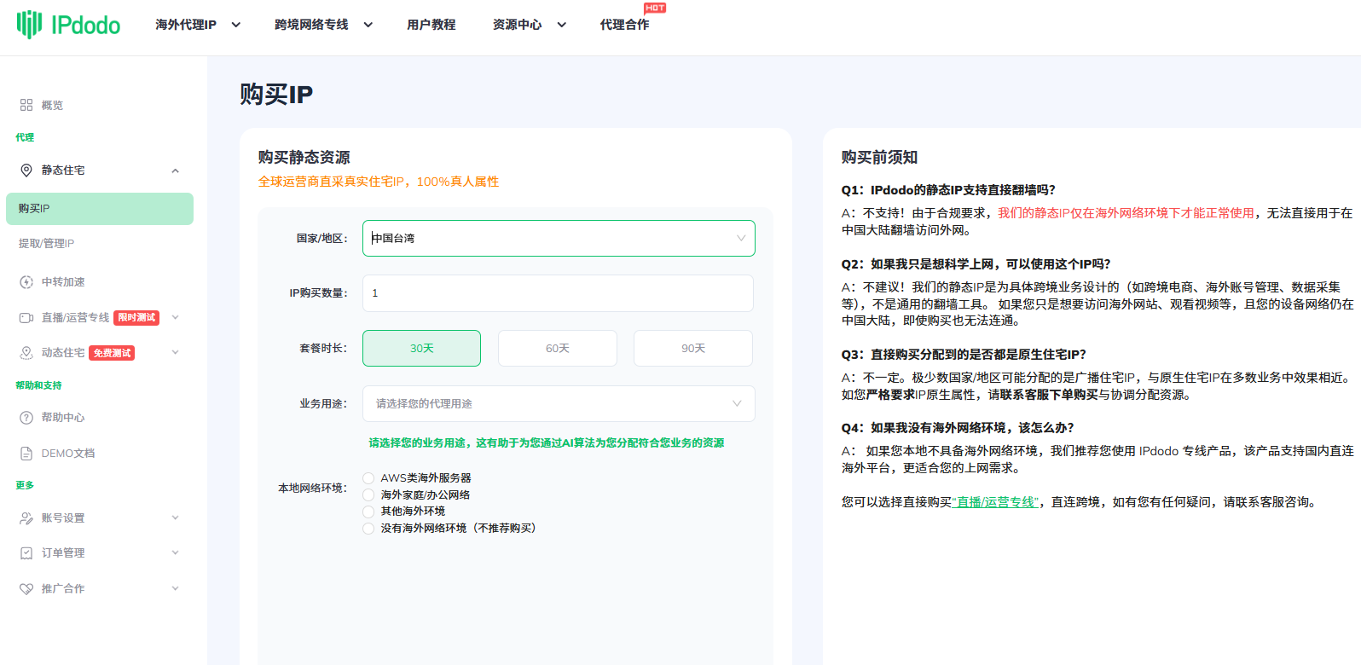This screenshot has height=665, width=1361.
Task: Expand the 账号设置 sidebar section
Action: 99,518
